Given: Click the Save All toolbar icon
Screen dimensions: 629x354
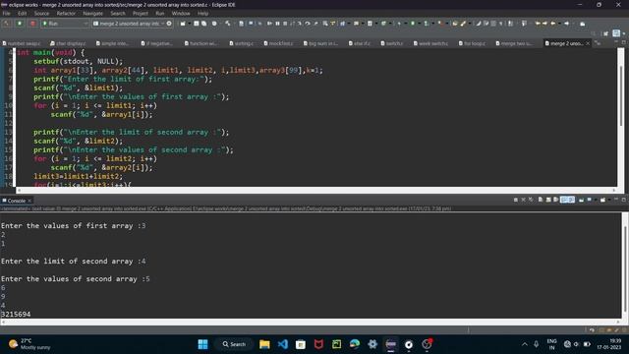Looking at the screenshot, I should 203,24.
